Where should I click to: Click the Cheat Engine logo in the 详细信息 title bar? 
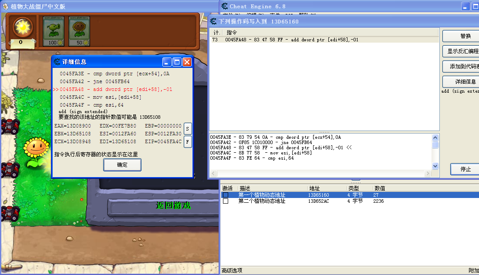pyautogui.click(x=57, y=62)
